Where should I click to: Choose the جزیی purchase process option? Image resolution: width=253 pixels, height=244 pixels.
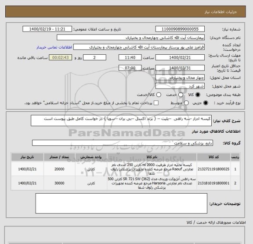206,103
